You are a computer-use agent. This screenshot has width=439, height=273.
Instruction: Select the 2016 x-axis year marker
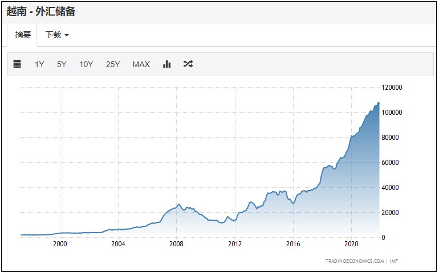tap(293, 244)
